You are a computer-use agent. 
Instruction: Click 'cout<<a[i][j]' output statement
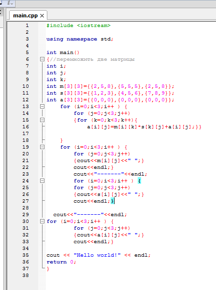(x=109, y=235)
